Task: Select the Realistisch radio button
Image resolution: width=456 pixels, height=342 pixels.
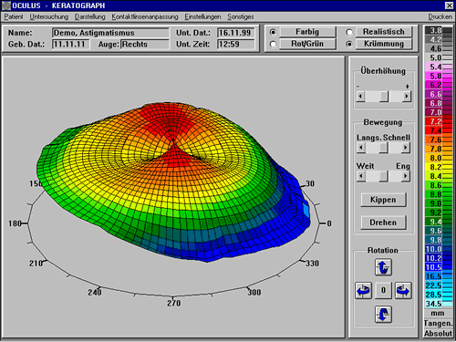Action: (x=349, y=32)
